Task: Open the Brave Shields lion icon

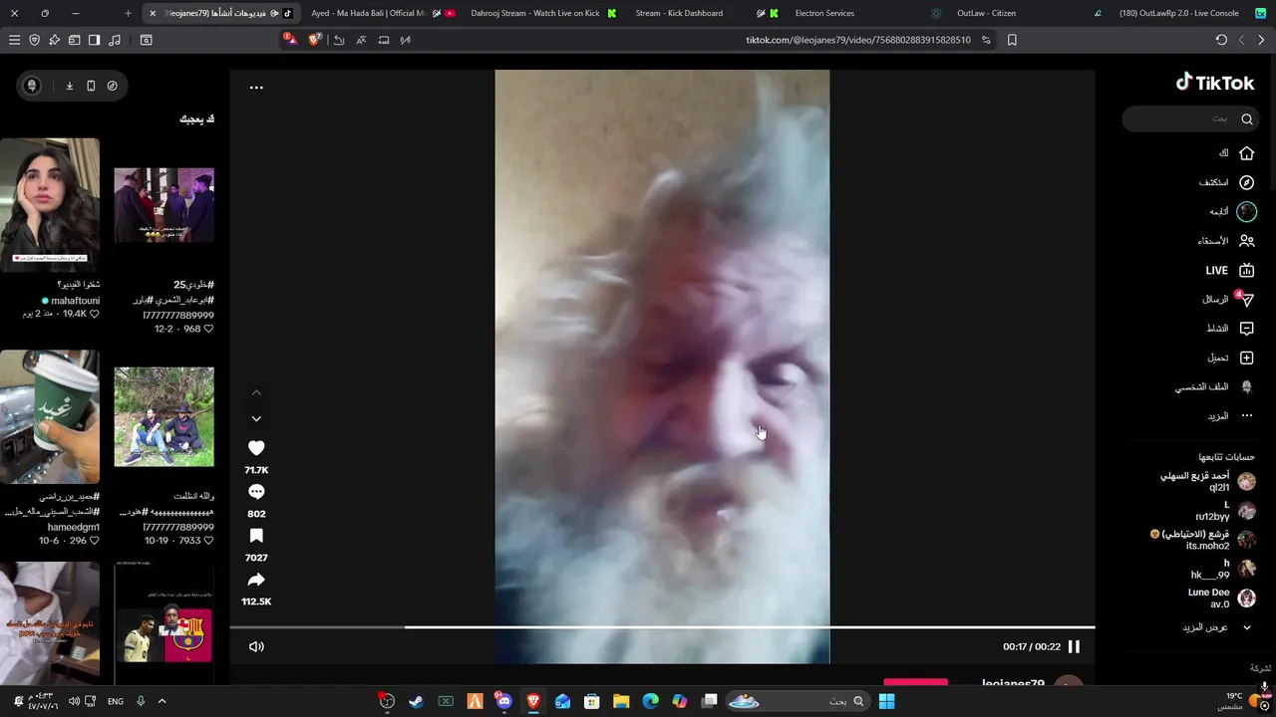Action: point(315,40)
